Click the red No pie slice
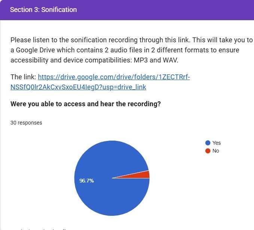This screenshot has width=254, height=230. click(146, 174)
